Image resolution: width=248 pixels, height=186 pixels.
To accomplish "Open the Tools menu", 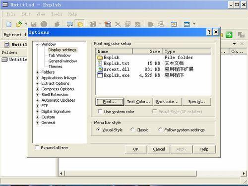I will click(57, 14).
